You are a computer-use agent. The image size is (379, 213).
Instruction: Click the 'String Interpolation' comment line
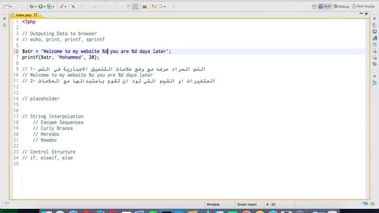pos(53,117)
